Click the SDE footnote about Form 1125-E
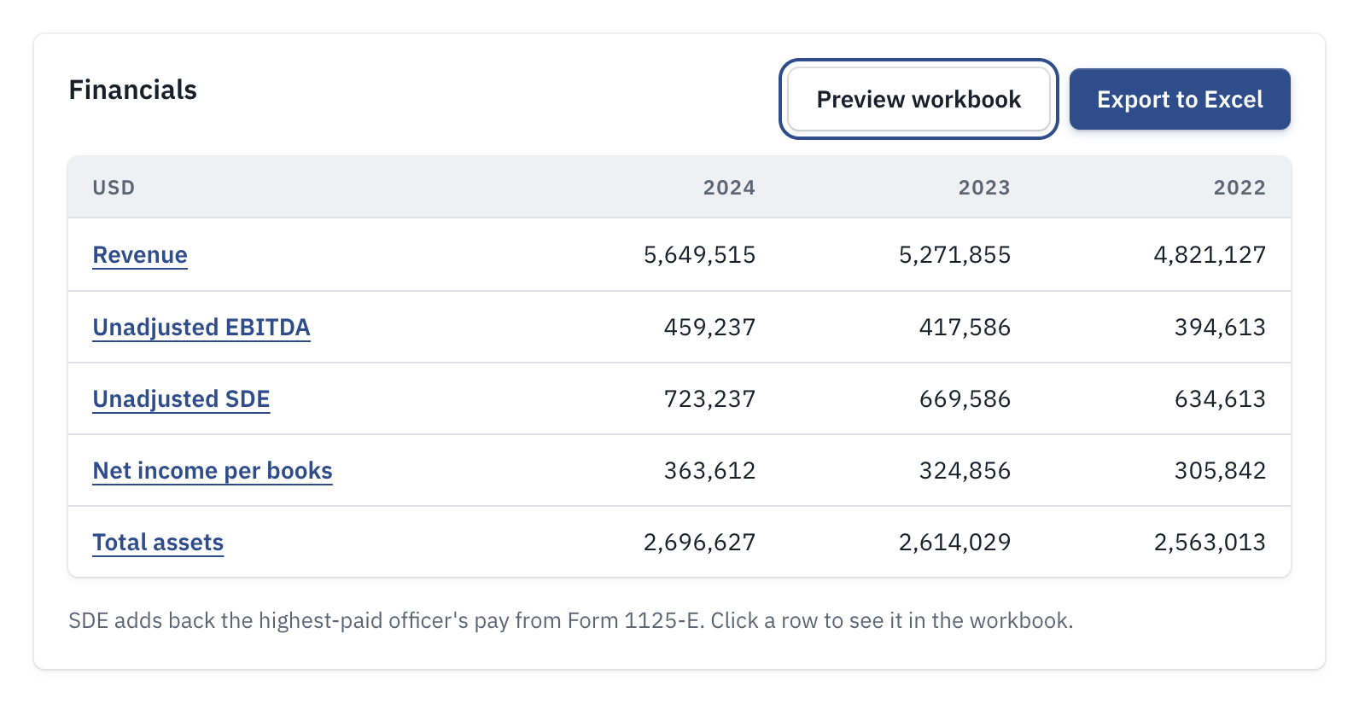The image size is (1359, 703). (x=571, y=620)
